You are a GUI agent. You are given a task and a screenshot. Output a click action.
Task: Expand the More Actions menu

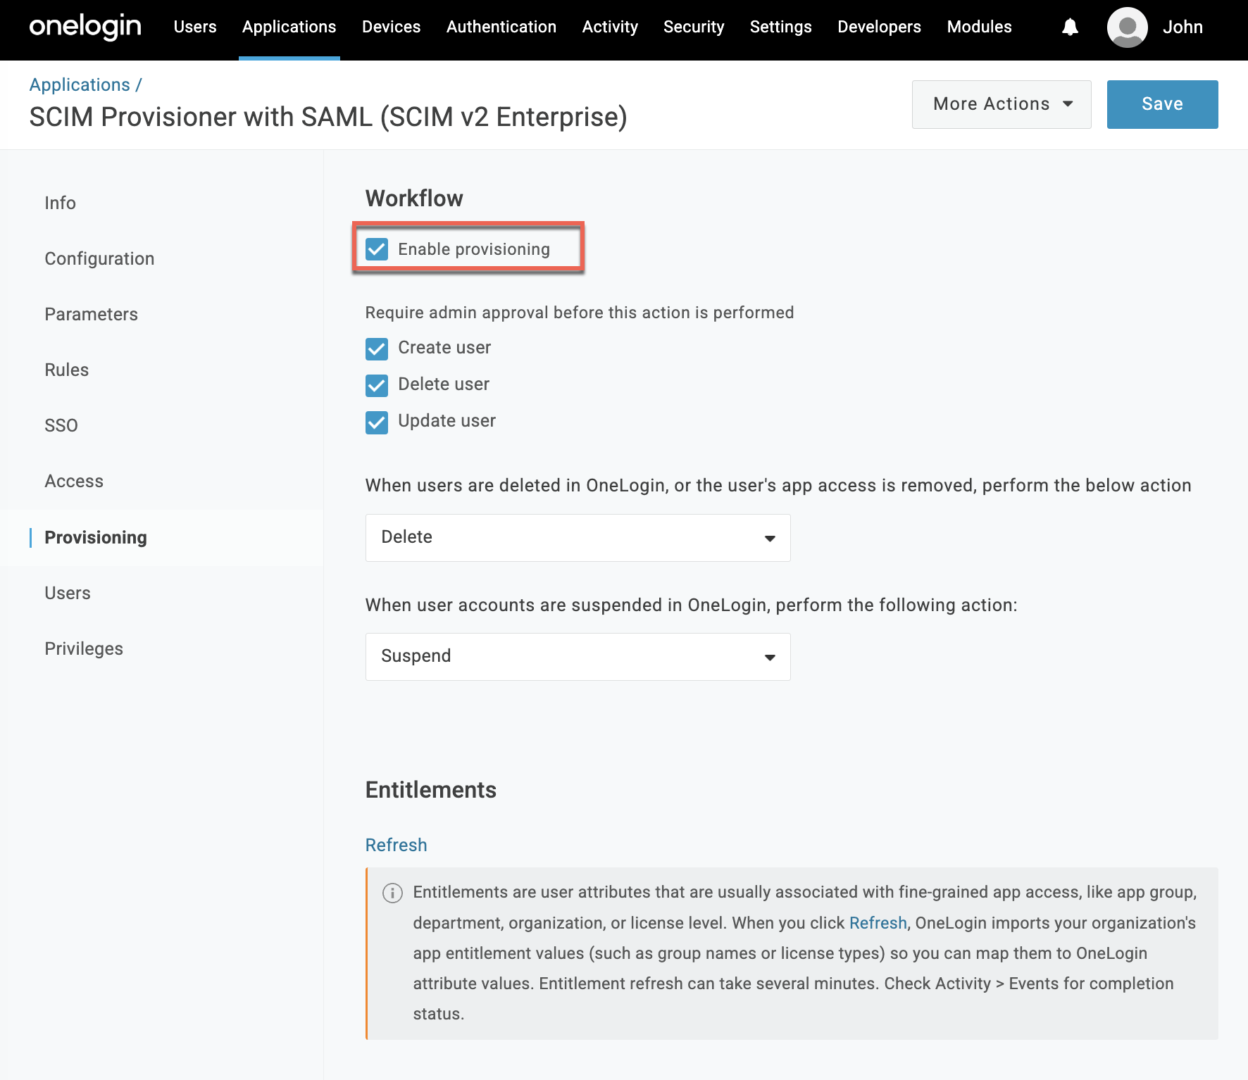click(1001, 103)
